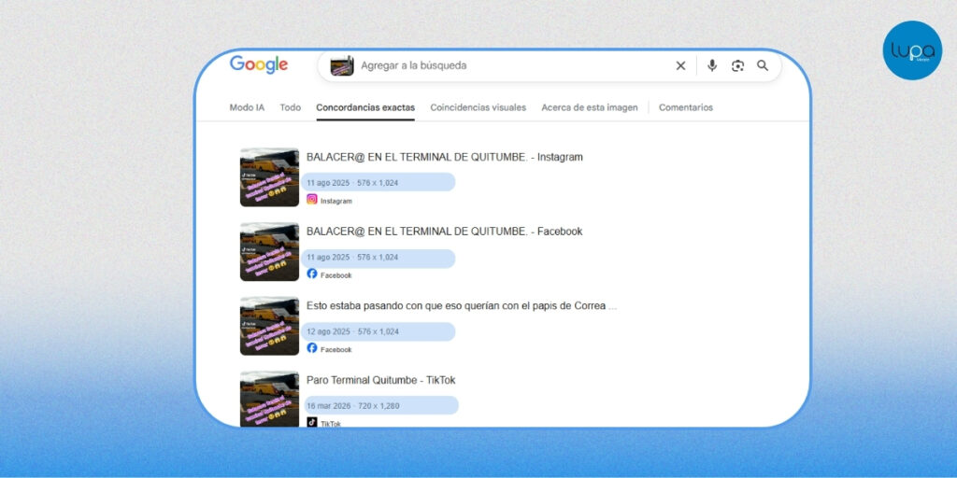This screenshot has height=478, width=957.
Task: Click the Facebook icon under second result
Action: tap(312, 274)
